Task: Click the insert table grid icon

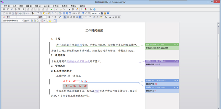Action: [70, 13]
